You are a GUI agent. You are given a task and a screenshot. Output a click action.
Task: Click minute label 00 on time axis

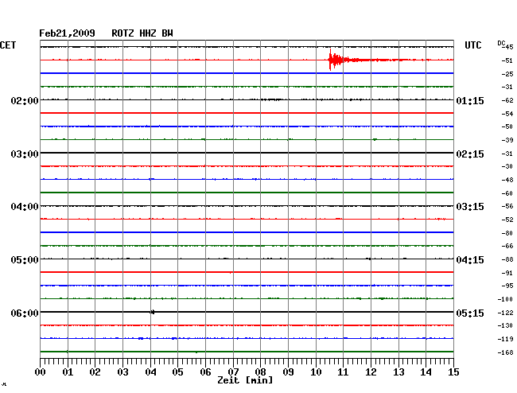point(41,372)
